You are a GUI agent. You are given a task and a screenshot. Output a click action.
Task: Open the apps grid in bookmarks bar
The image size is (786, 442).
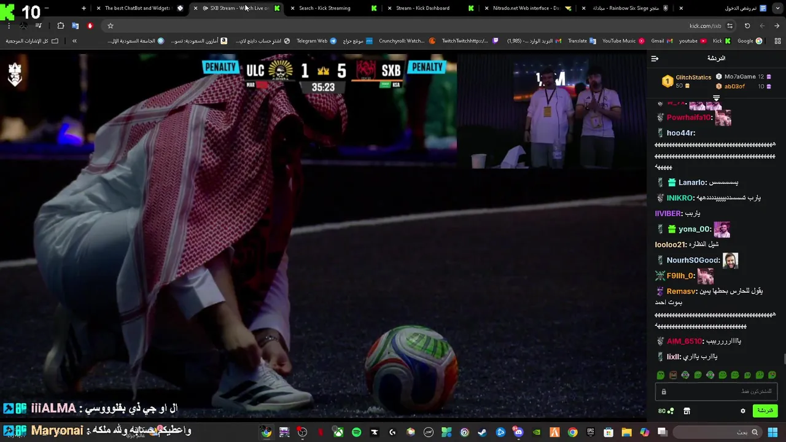pyautogui.click(x=777, y=41)
